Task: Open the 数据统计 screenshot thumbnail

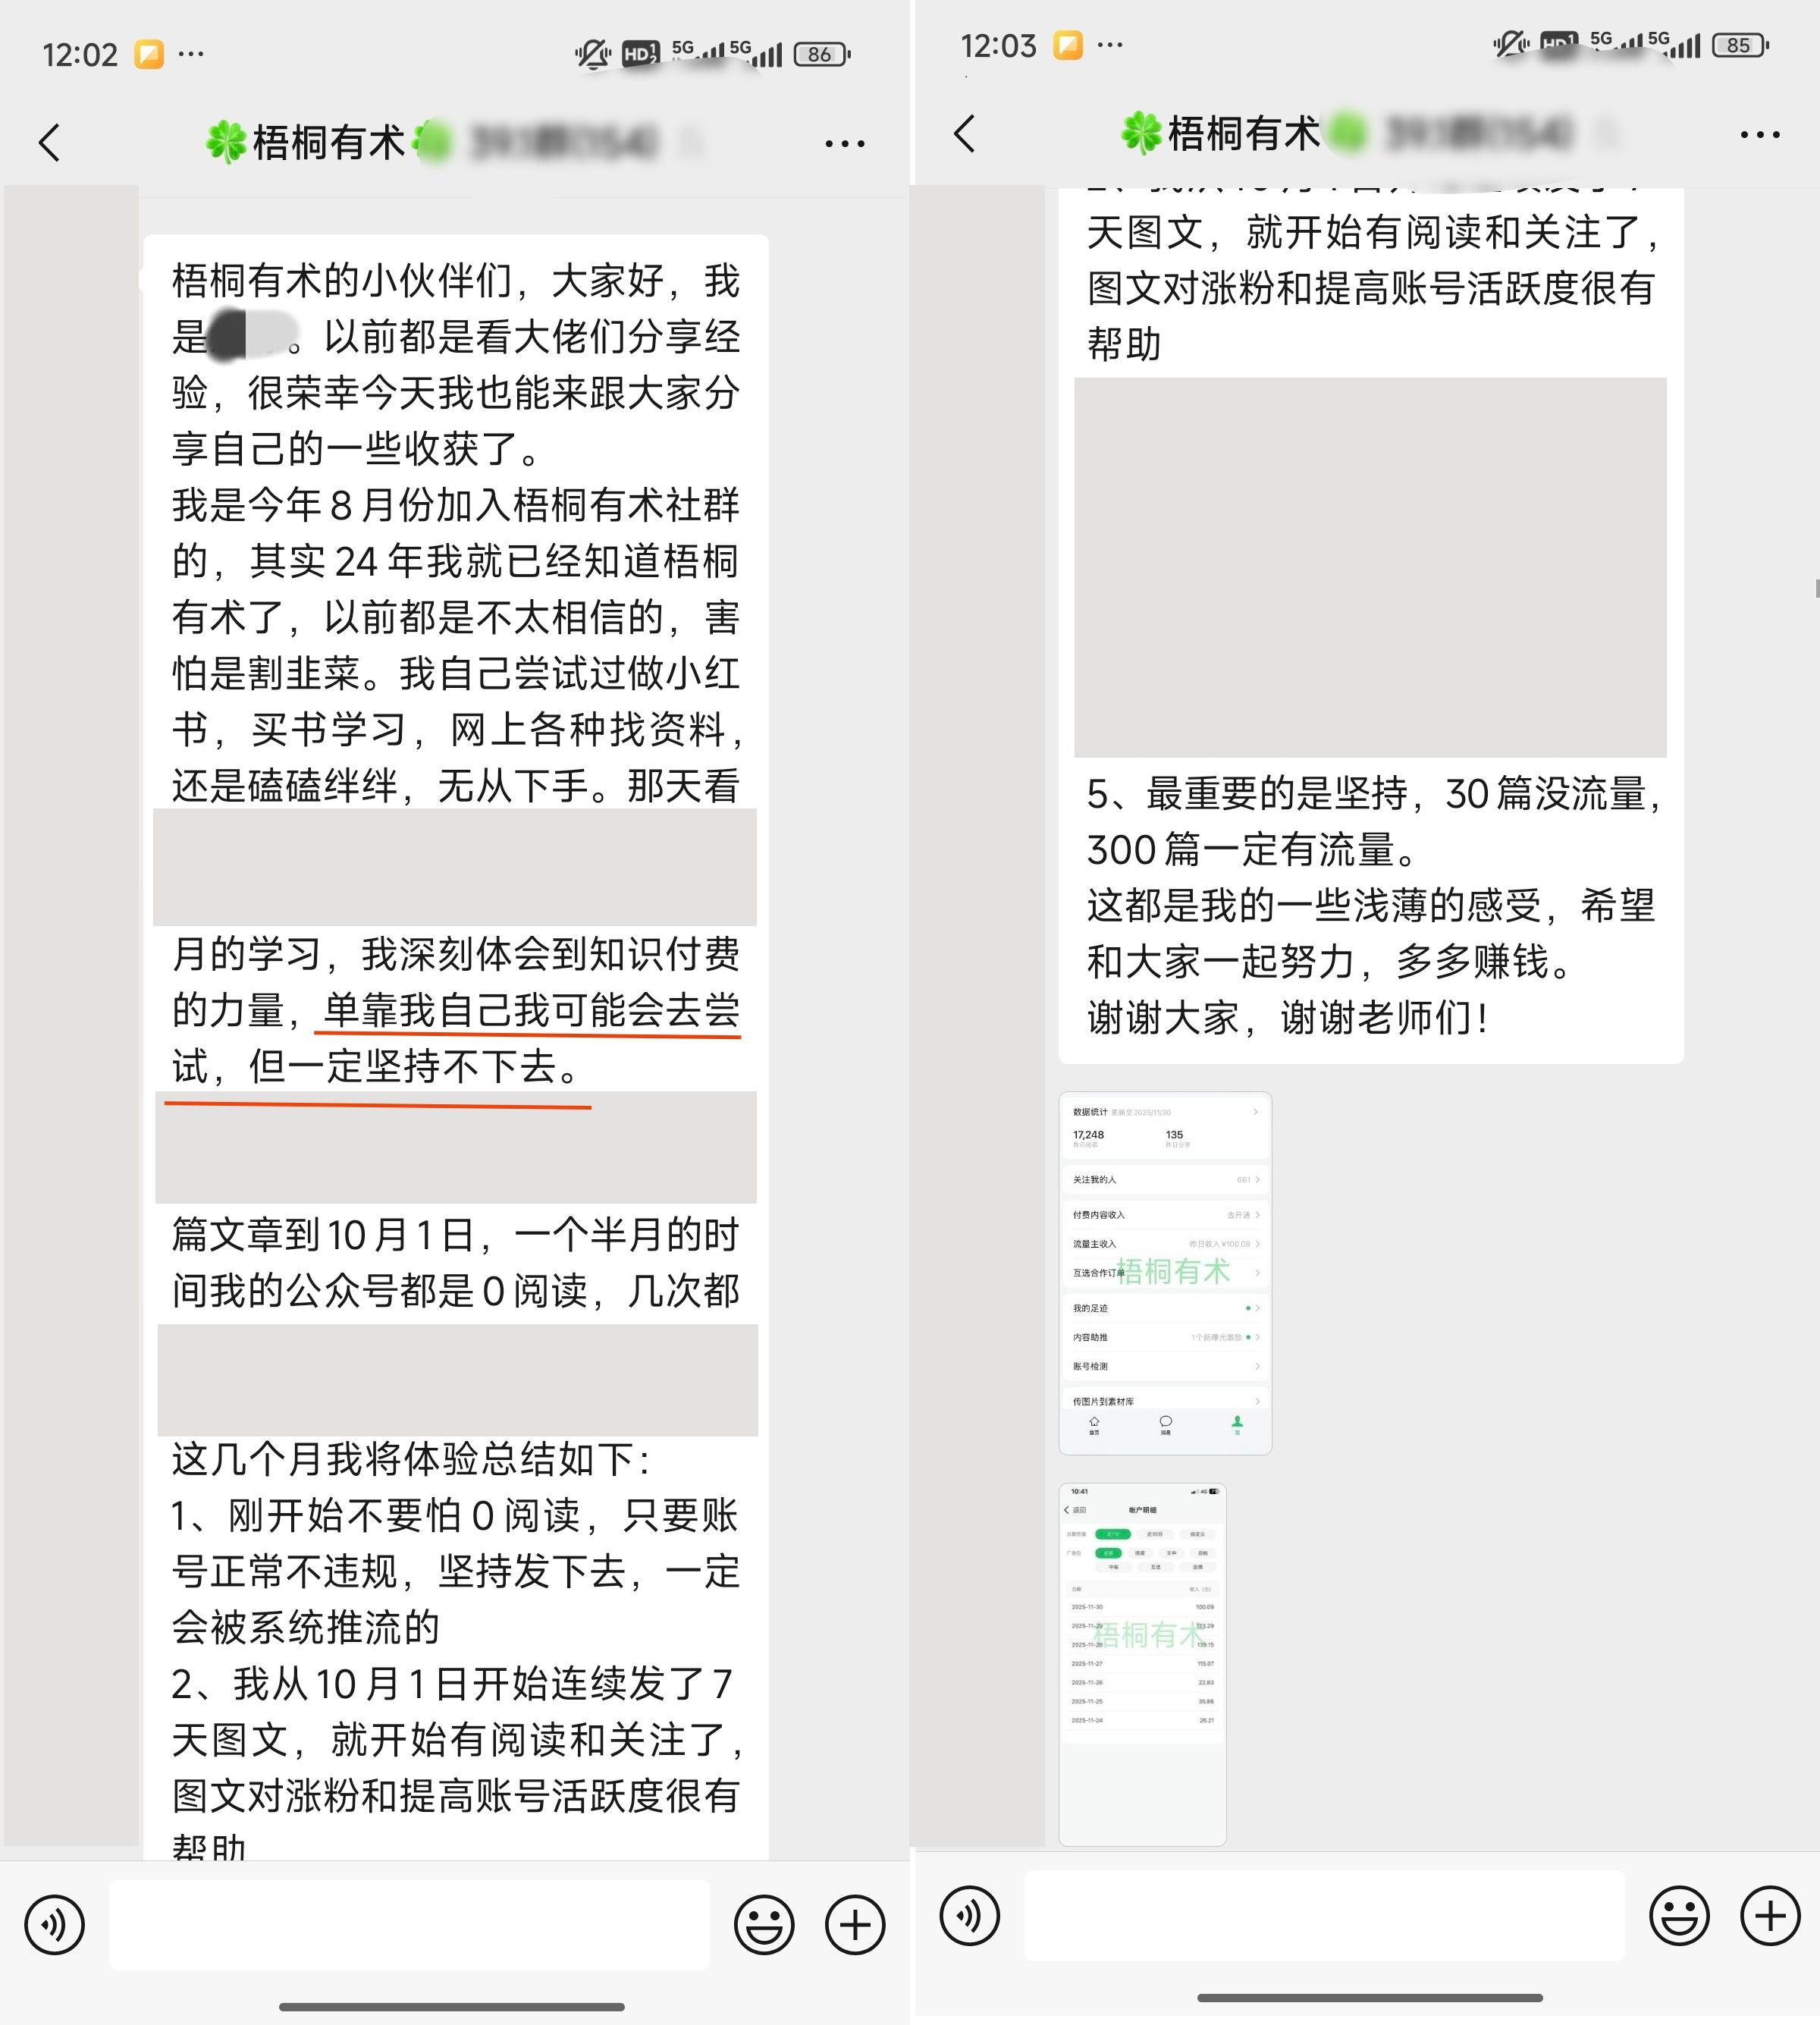Action: click(1165, 1272)
